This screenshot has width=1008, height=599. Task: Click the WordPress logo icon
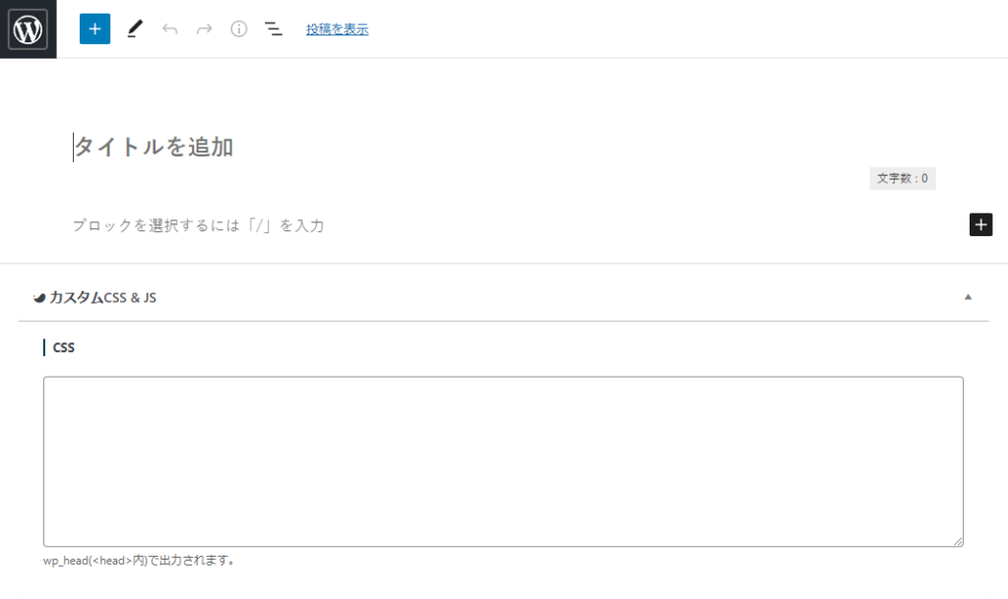(28, 30)
